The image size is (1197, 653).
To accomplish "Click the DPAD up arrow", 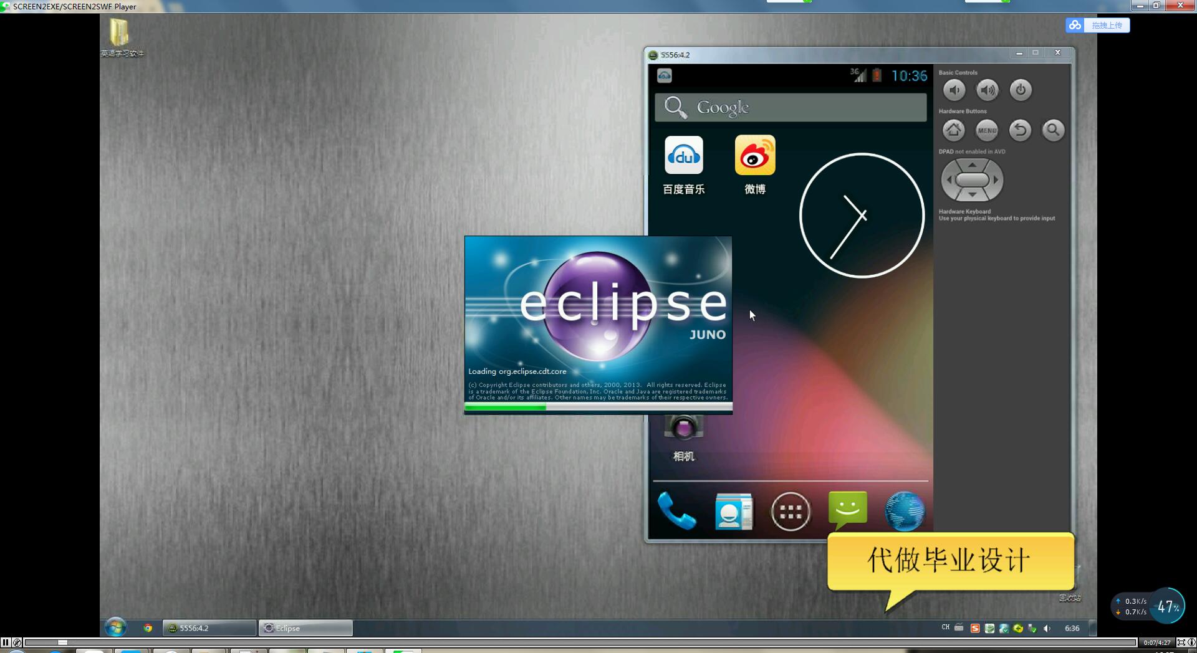I will click(x=972, y=165).
